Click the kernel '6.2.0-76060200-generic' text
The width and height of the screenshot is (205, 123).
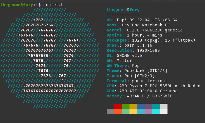155,30
